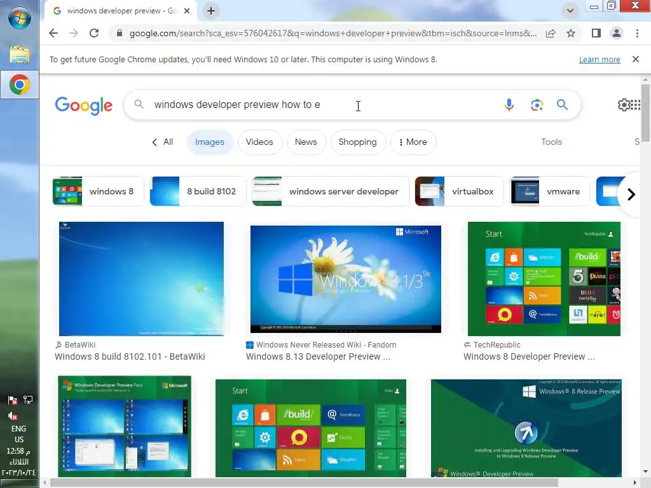This screenshot has height=488, width=651.
Task: Submit search with blue magnifier button
Action: 562,105
